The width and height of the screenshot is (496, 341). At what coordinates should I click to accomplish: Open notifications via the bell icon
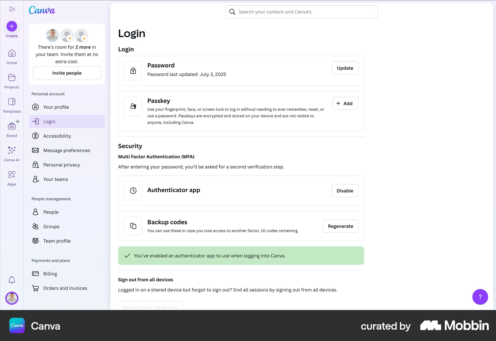[12, 280]
